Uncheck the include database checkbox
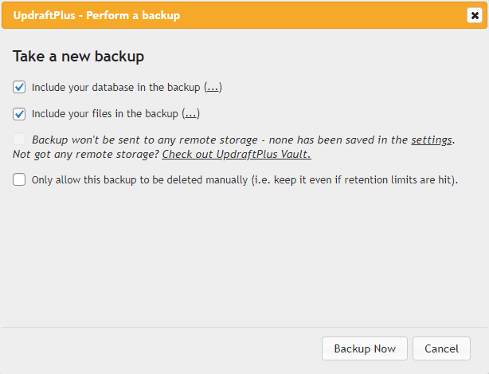489x374 pixels. tap(20, 87)
